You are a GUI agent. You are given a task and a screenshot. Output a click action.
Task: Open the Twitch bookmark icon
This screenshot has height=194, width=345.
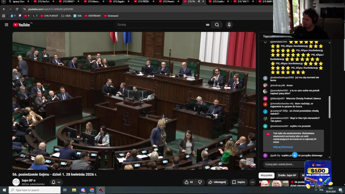click(20, 16)
